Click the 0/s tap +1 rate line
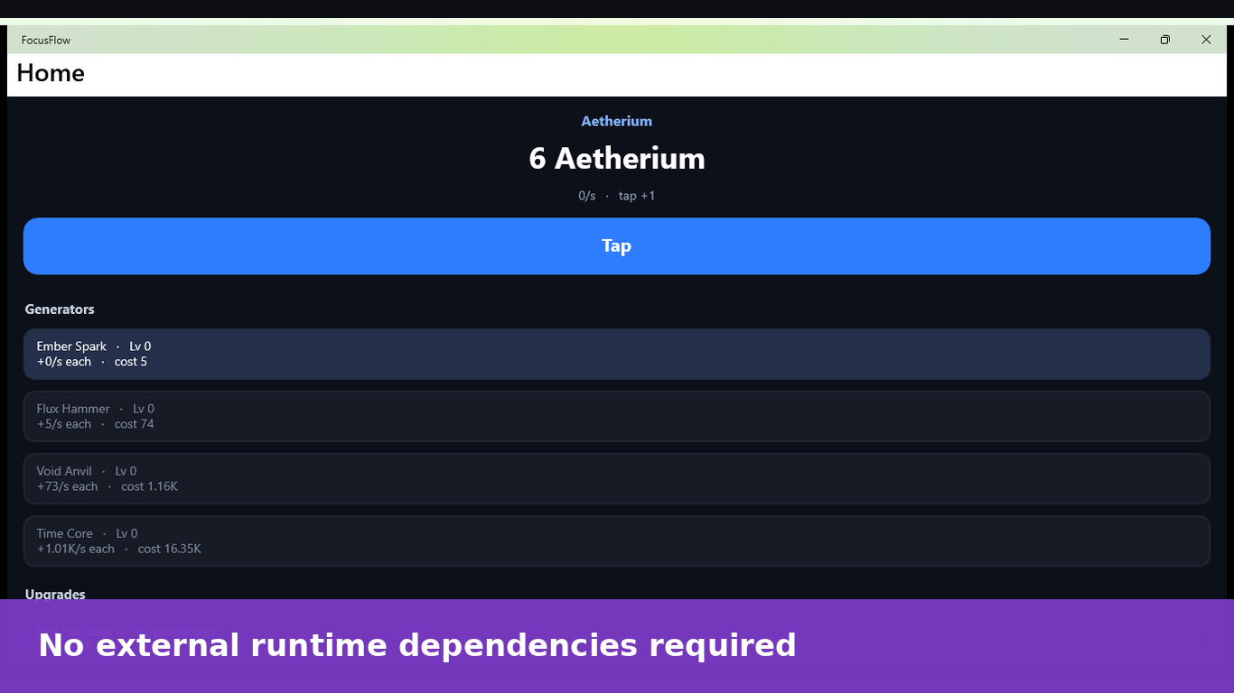Image resolution: width=1234 pixels, height=693 pixels. tap(617, 196)
